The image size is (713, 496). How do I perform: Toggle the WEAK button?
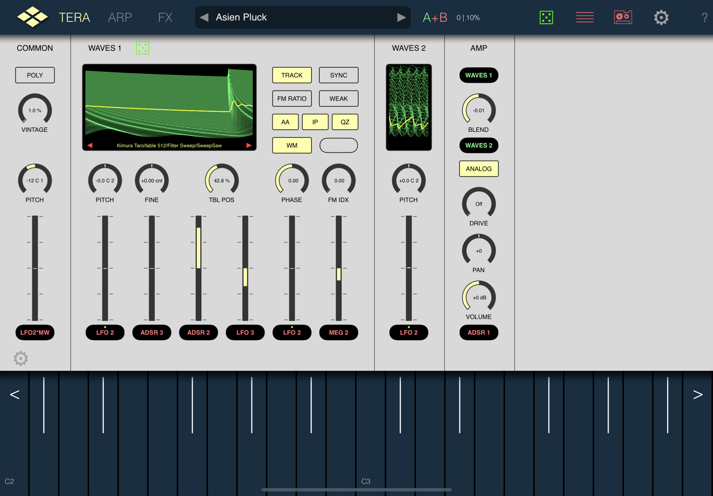339,99
